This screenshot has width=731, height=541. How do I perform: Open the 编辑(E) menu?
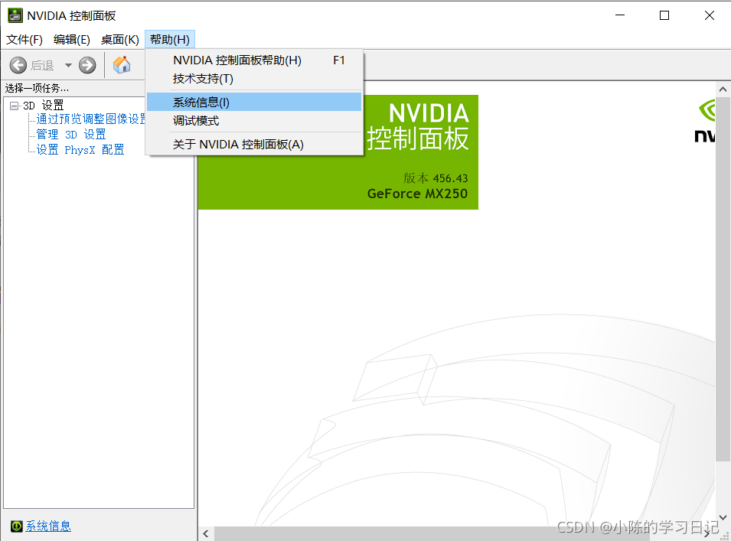pos(72,40)
